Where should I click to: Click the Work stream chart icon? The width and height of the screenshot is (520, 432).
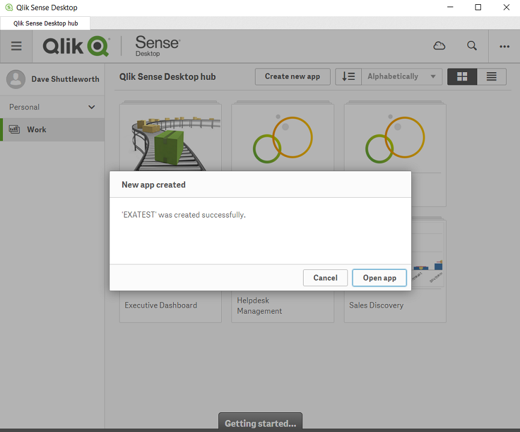coord(14,130)
